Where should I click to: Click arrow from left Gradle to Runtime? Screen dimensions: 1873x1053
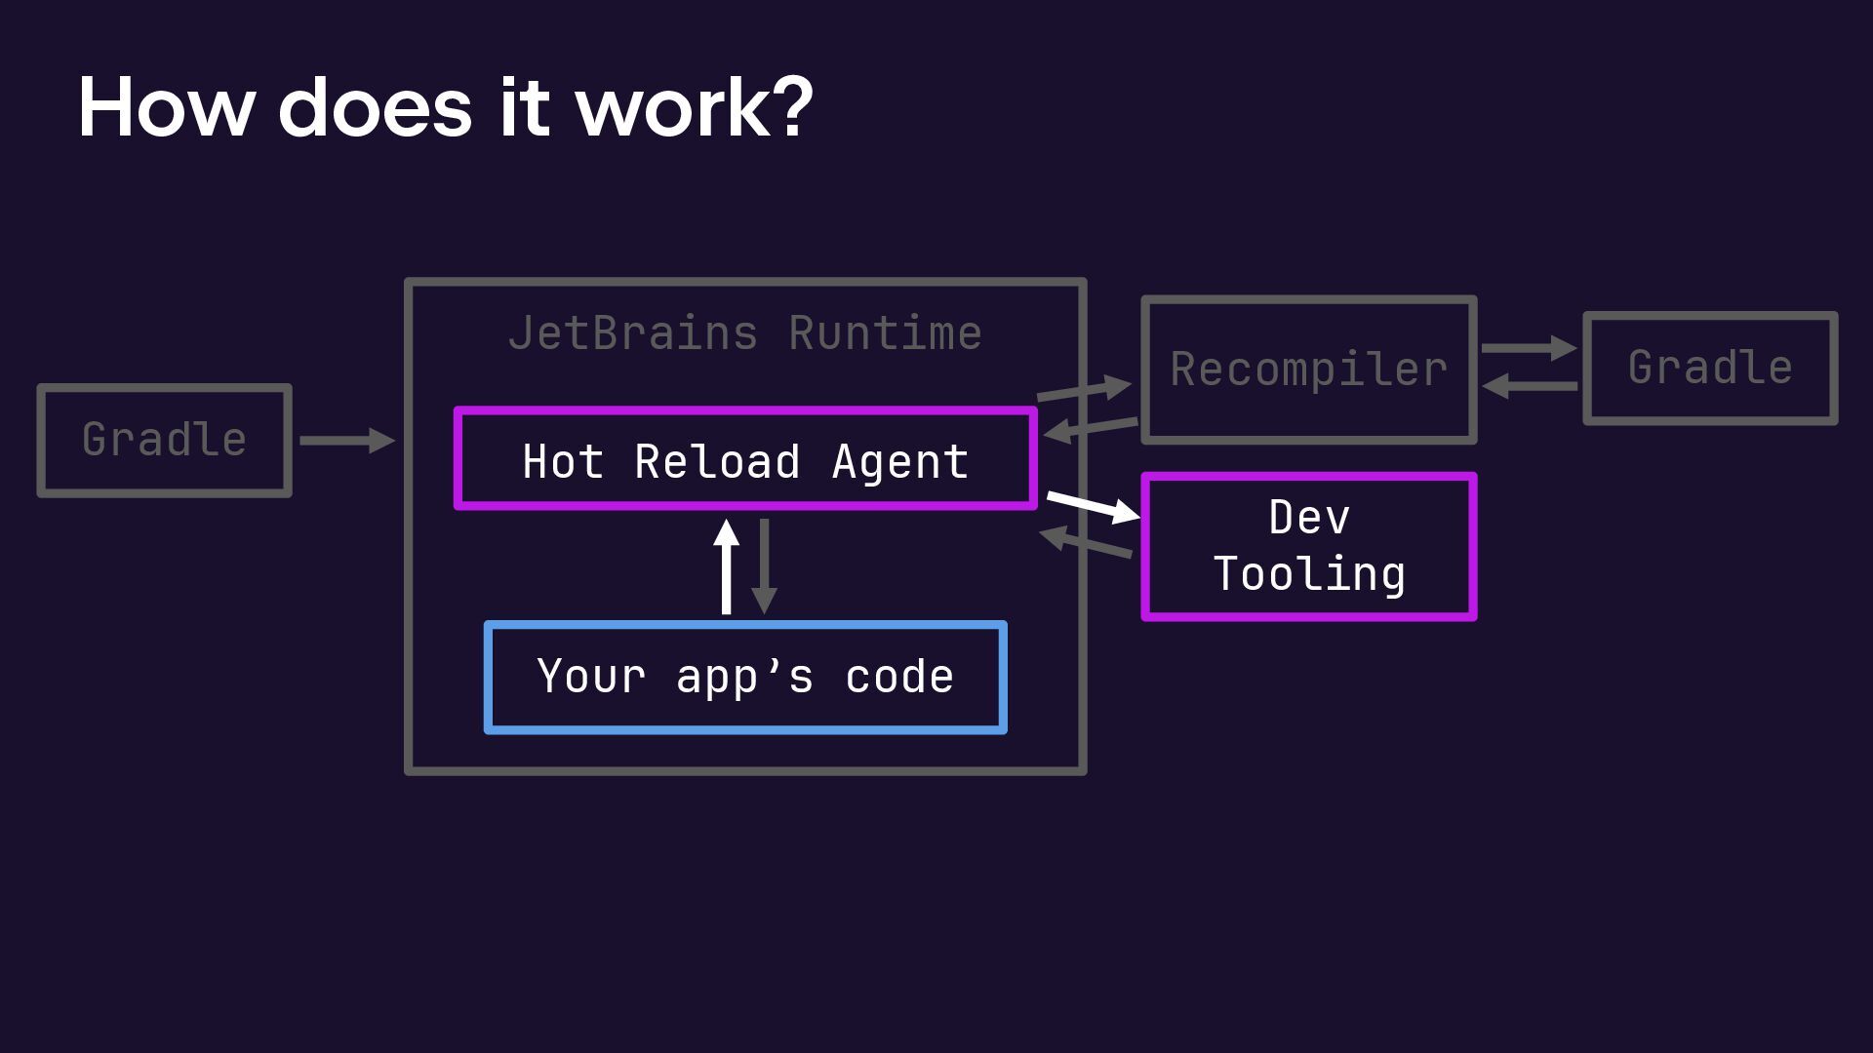click(x=346, y=441)
